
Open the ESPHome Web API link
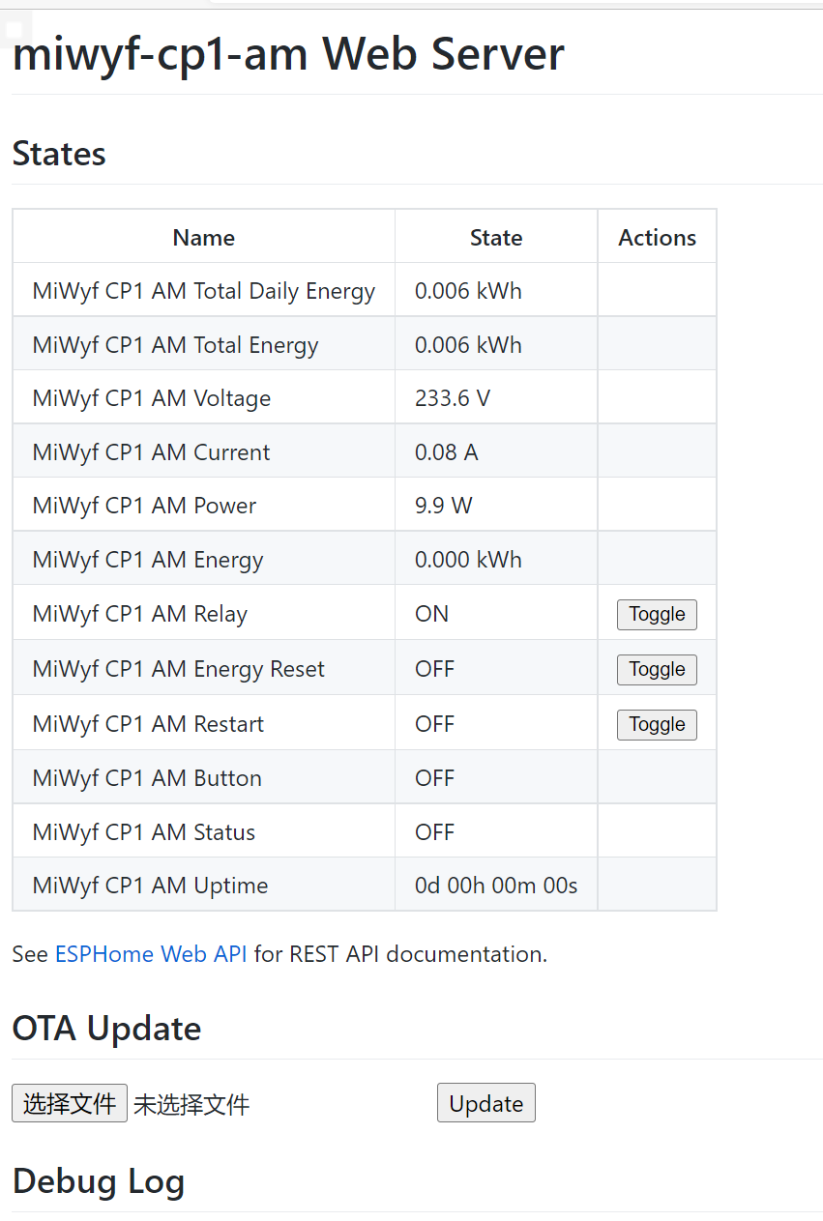coord(151,954)
